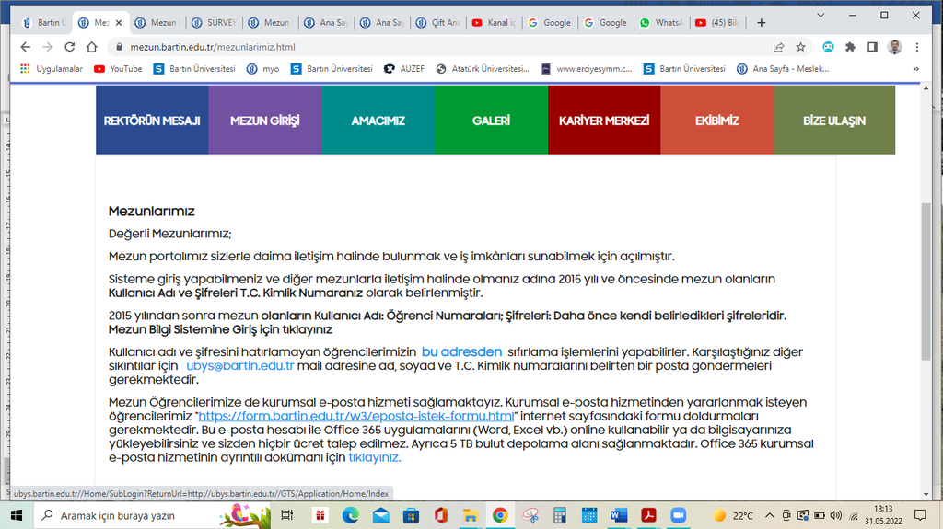The width and height of the screenshot is (943, 529).
Task: Switch to the WhatsApp tab
Action: 662,23
